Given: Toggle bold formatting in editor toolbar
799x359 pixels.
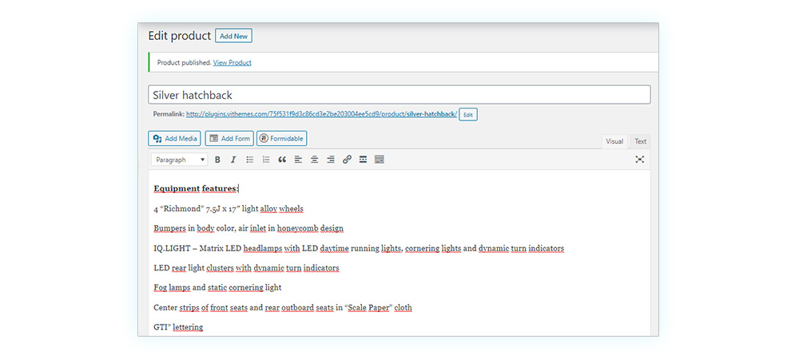Looking at the screenshot, I should 217,160.
